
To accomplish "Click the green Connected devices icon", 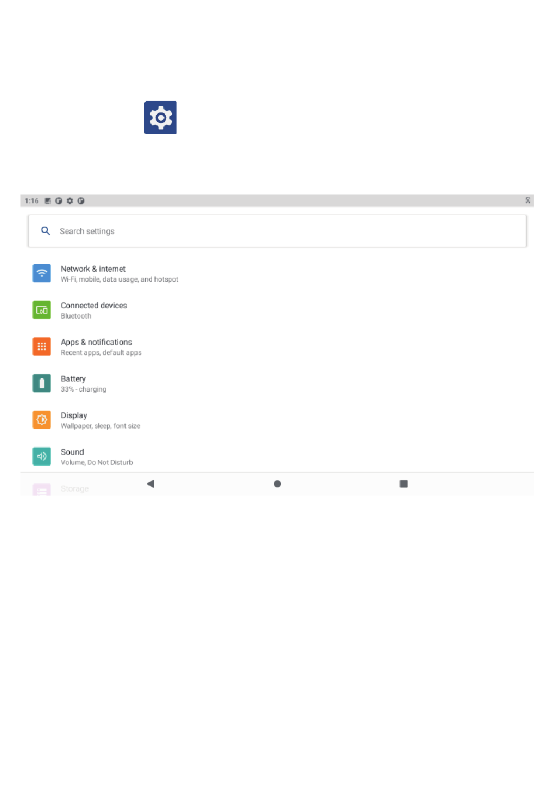I will coord(42,310).
